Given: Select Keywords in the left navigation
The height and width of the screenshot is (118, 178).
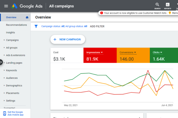Looking at the screenshot, I should point(11,70).
